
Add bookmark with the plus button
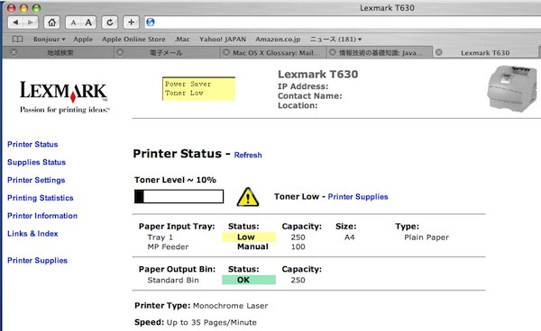click(x=131, y=22)
